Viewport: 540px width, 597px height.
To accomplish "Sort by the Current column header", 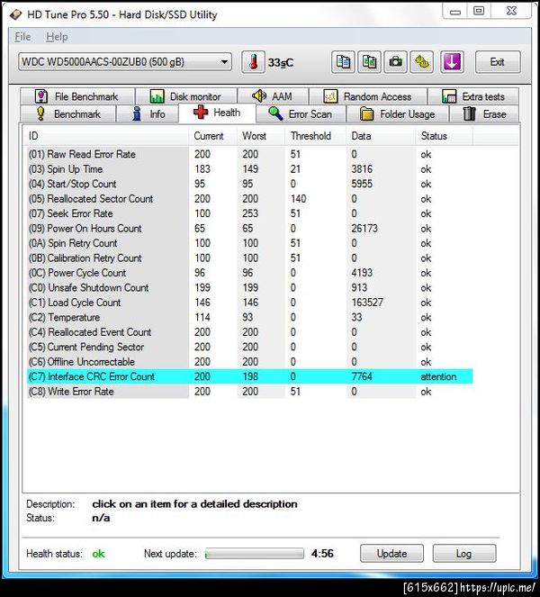I will pos(212,136).
